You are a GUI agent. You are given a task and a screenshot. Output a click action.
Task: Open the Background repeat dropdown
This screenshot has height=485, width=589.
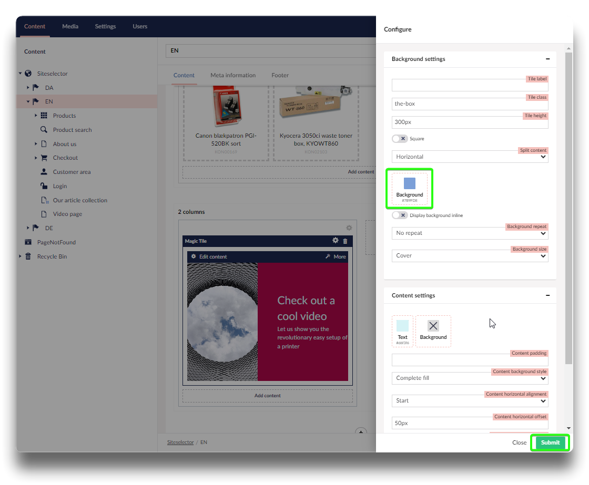click(x=470, y=233)
